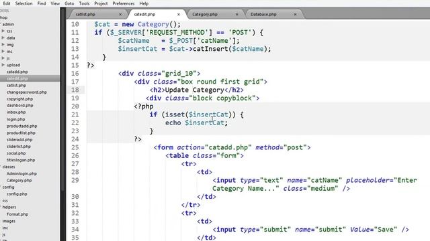Open the Tools menu
This screenshot has height=241, width=430.
coord(84,3)
